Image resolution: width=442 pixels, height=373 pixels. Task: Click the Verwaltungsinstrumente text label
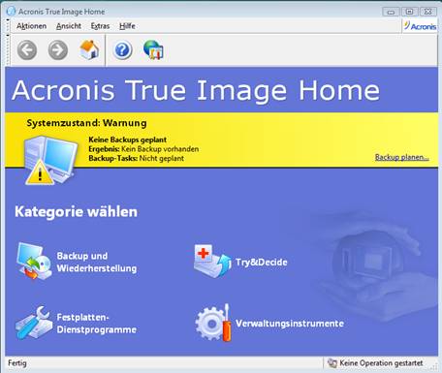290,324
